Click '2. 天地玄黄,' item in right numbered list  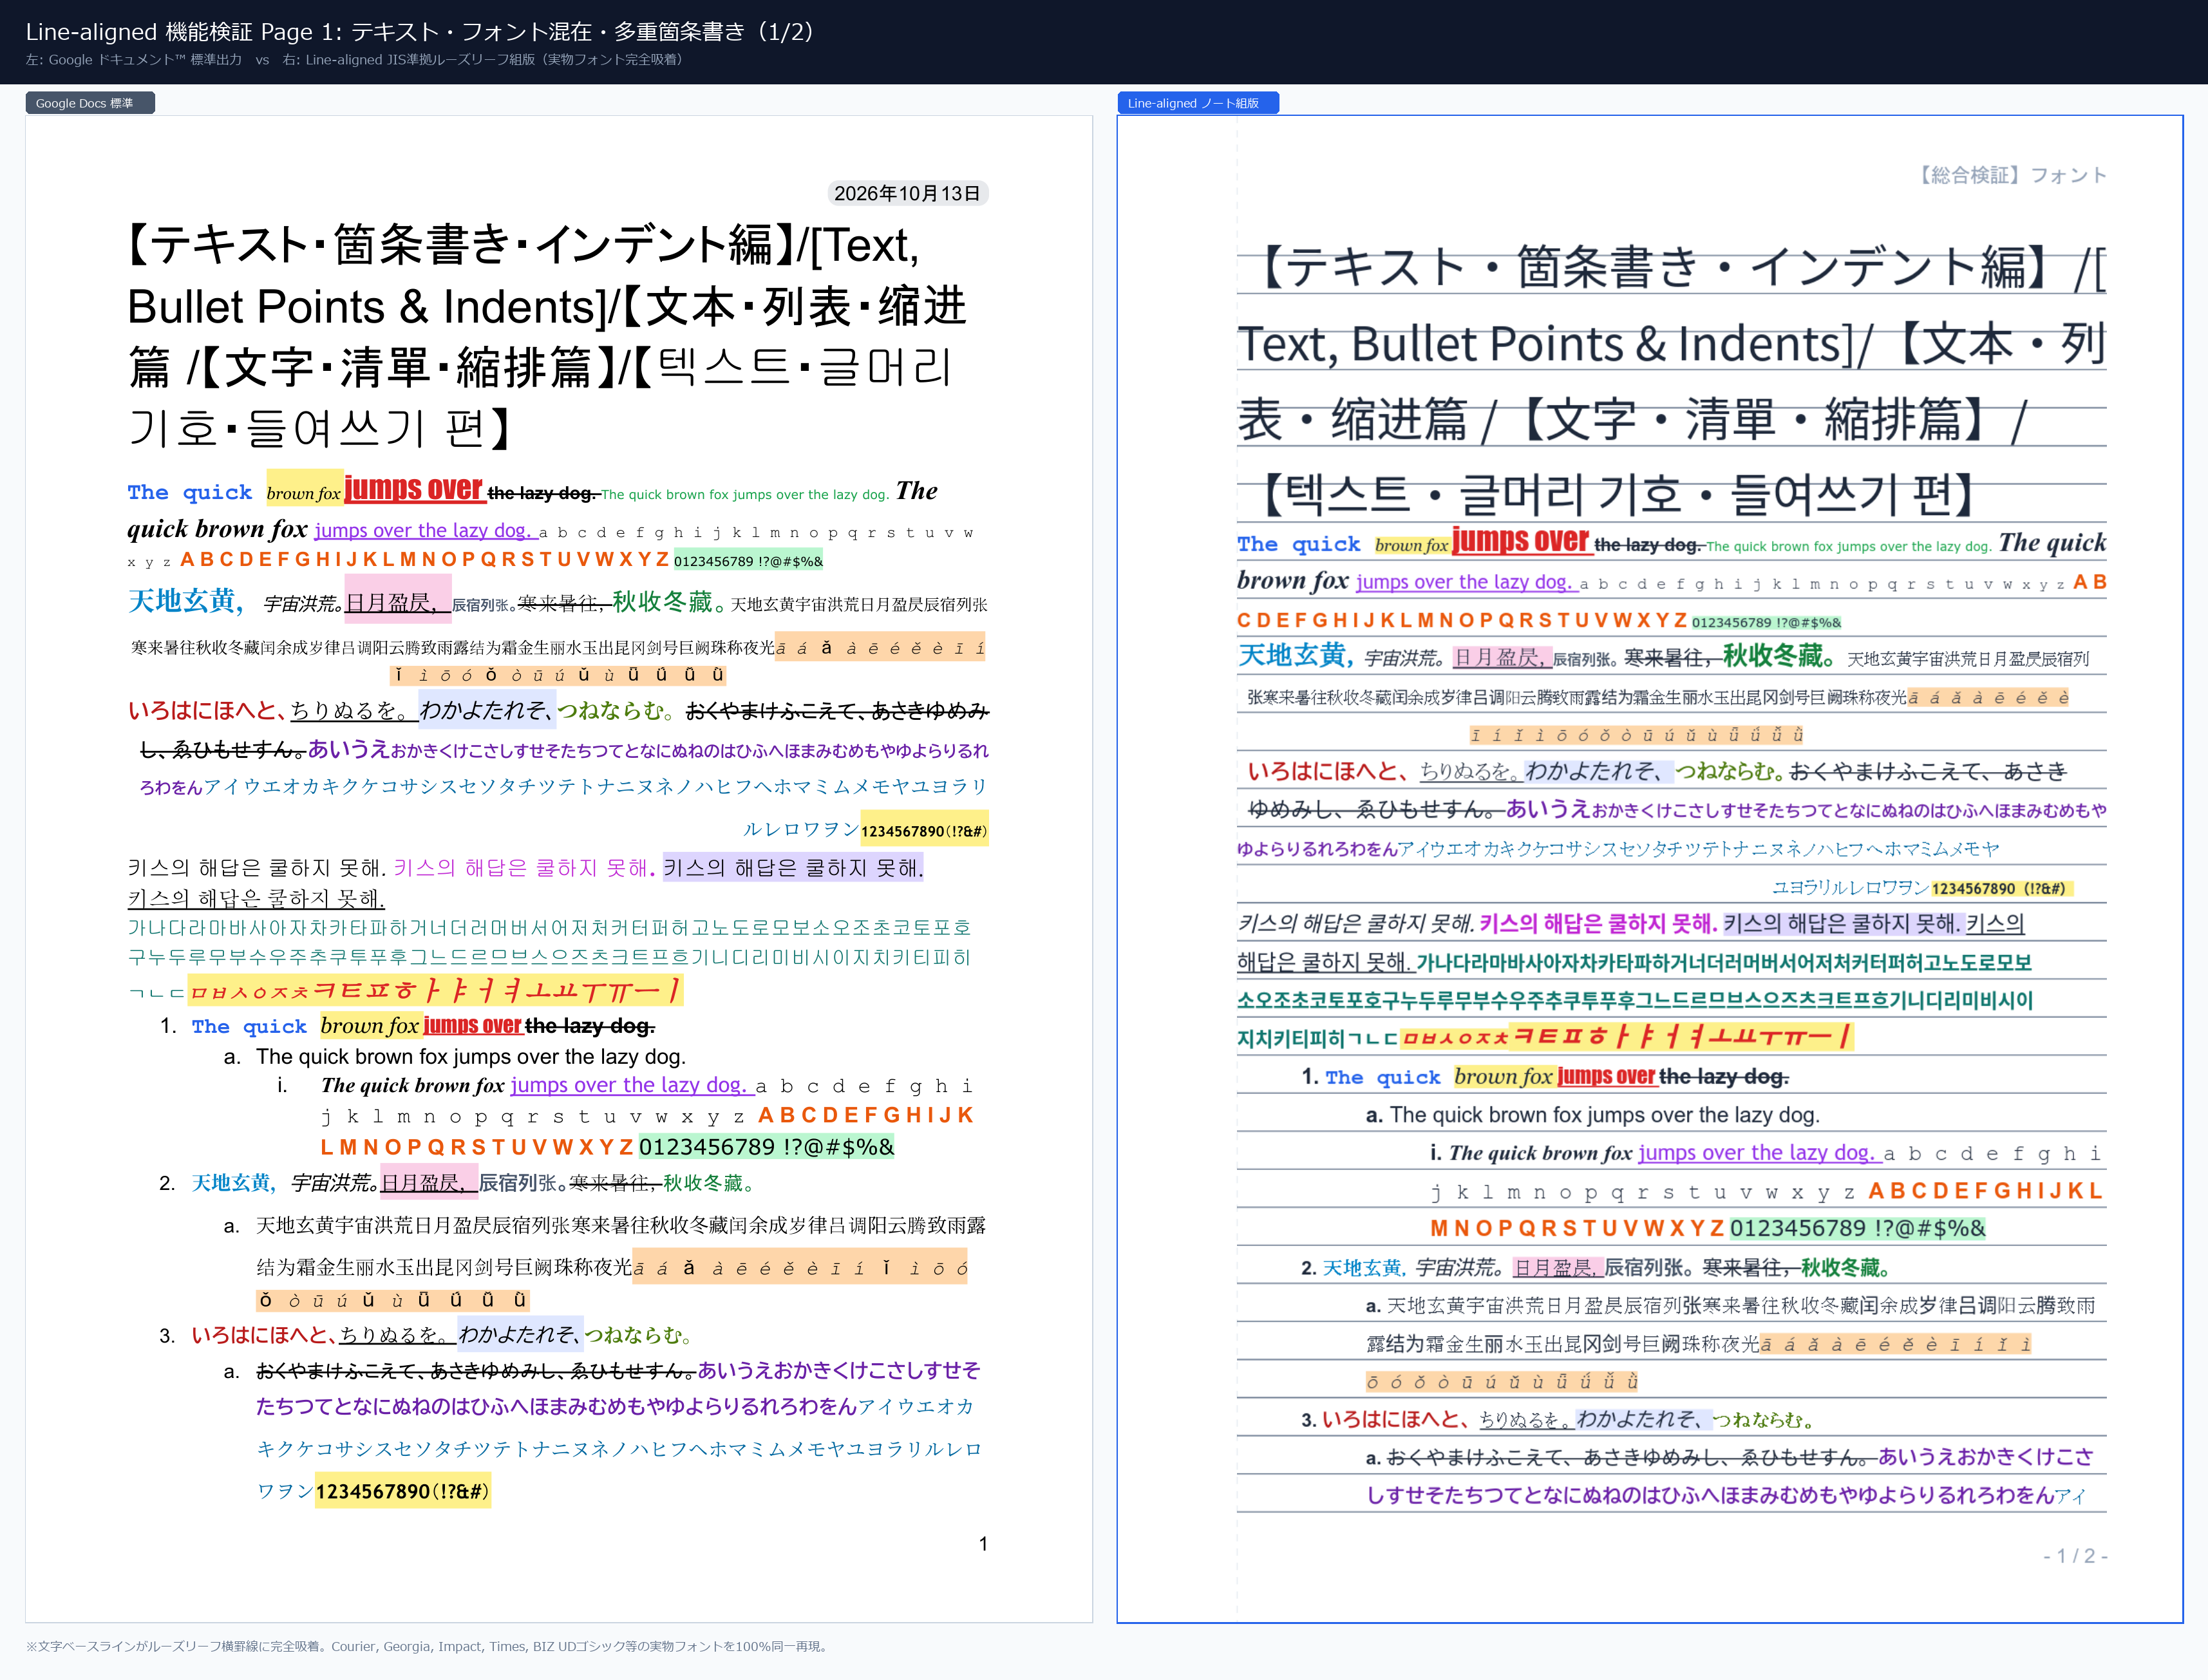pos(1354,1268)
